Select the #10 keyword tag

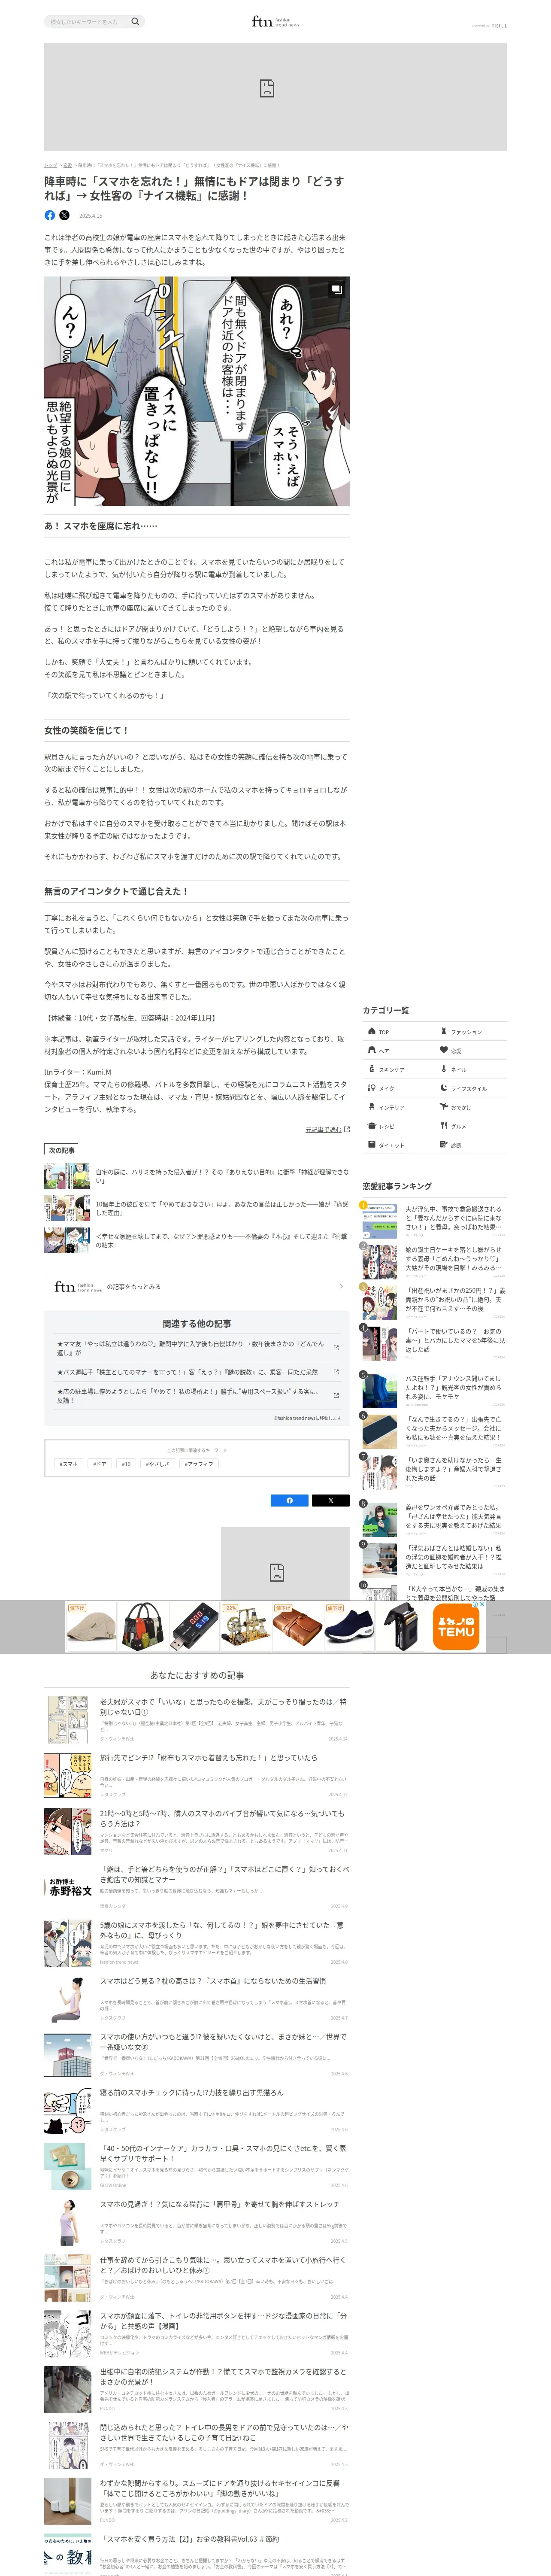pos(126,1464)
